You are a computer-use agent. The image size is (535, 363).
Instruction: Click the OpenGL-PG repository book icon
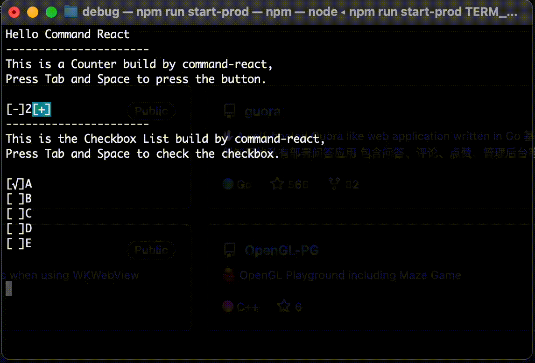pyautogui.click(x=229, y=250)
